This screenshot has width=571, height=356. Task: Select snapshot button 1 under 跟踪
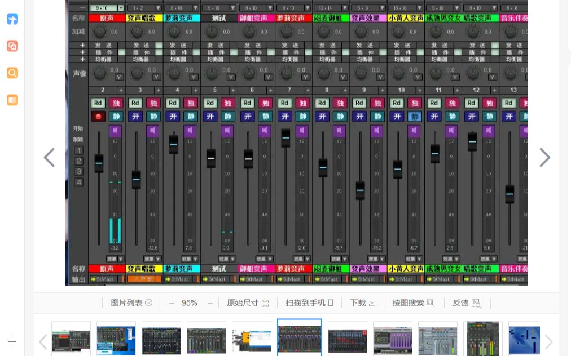pyautogui.click(x=78, y=150)
